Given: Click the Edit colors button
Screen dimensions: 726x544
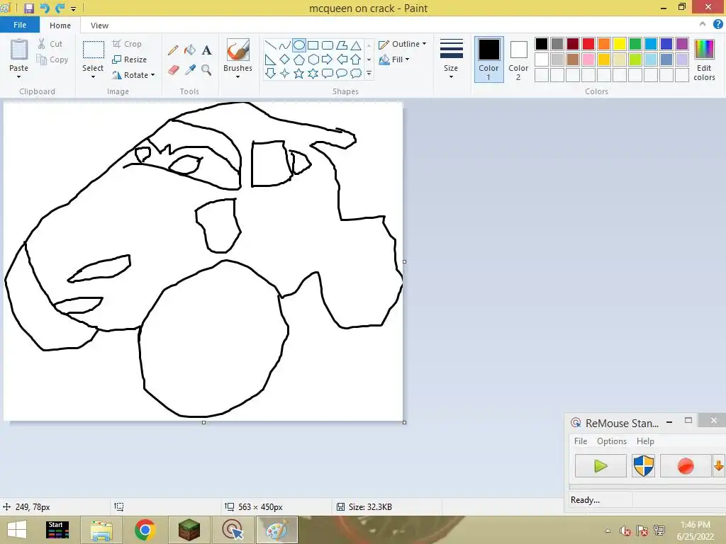Looking at the screenshot, I should 704,59.
